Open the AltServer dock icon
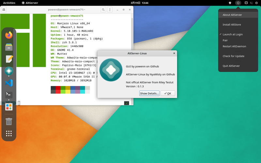The height and width of the screenshot is (163, 261). pos(9,71)
